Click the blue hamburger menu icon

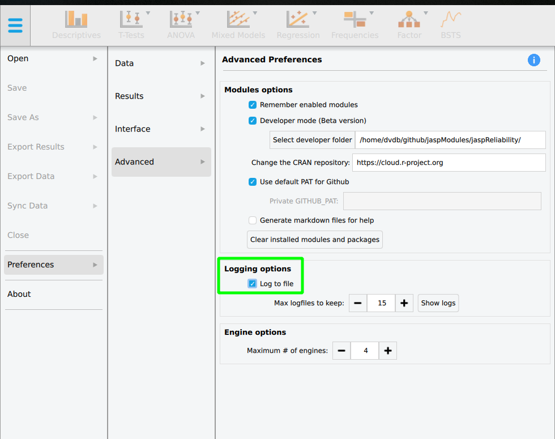coord(15,25)
